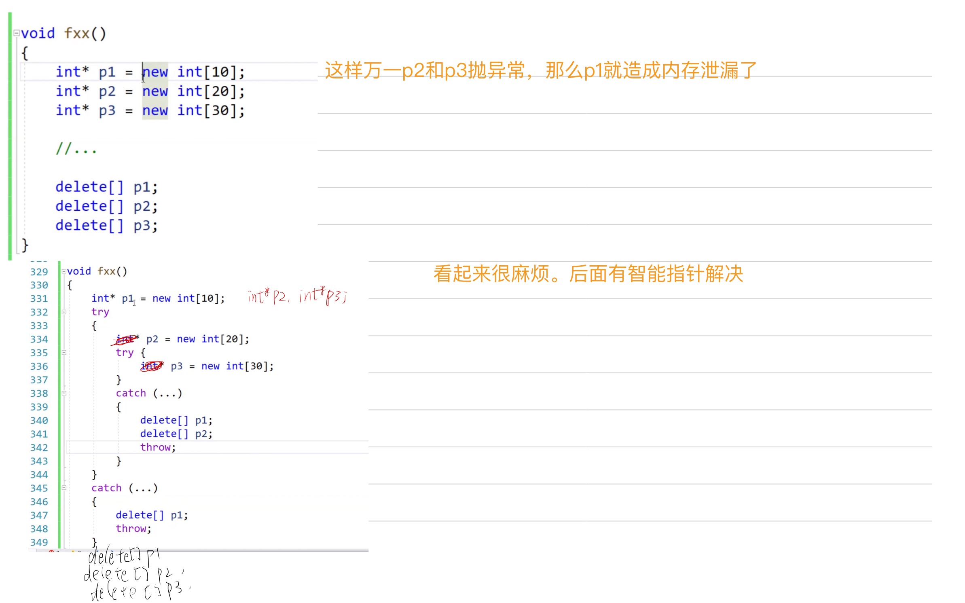Click line number 329 in the gutter

(39, 272)
